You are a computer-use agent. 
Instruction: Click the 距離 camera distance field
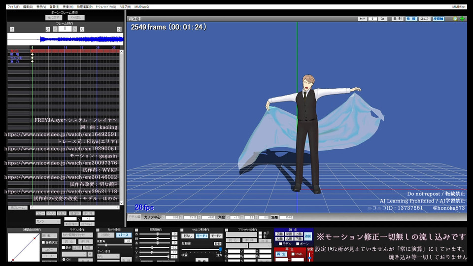coord(286,217)
